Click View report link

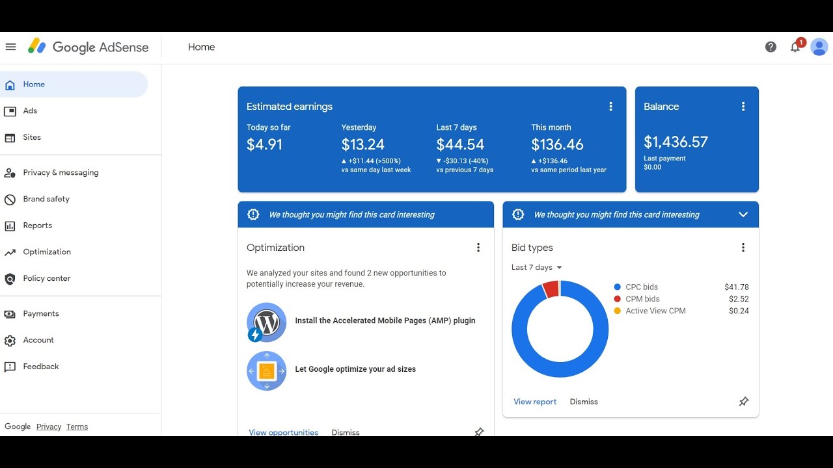click(535, 402)
